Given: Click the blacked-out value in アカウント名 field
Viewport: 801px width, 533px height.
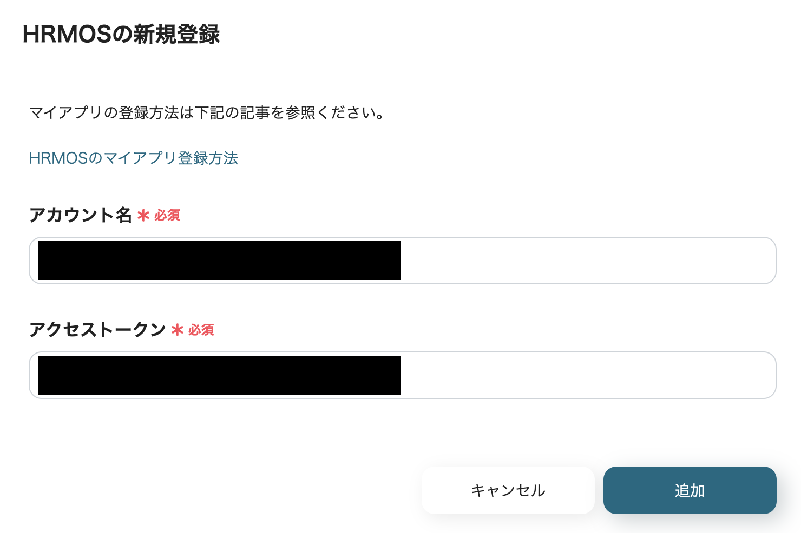Looking at the screenshot, I should click(x=219, y=261).
